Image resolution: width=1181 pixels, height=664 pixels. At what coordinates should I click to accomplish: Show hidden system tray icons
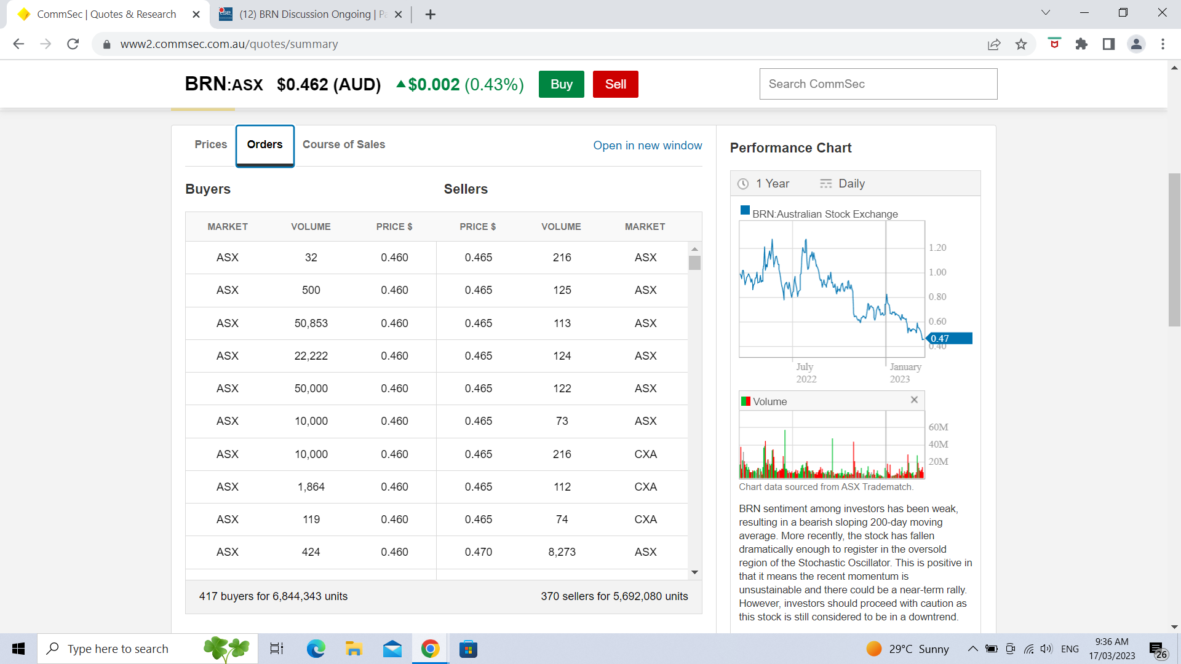tap(972, 649)
